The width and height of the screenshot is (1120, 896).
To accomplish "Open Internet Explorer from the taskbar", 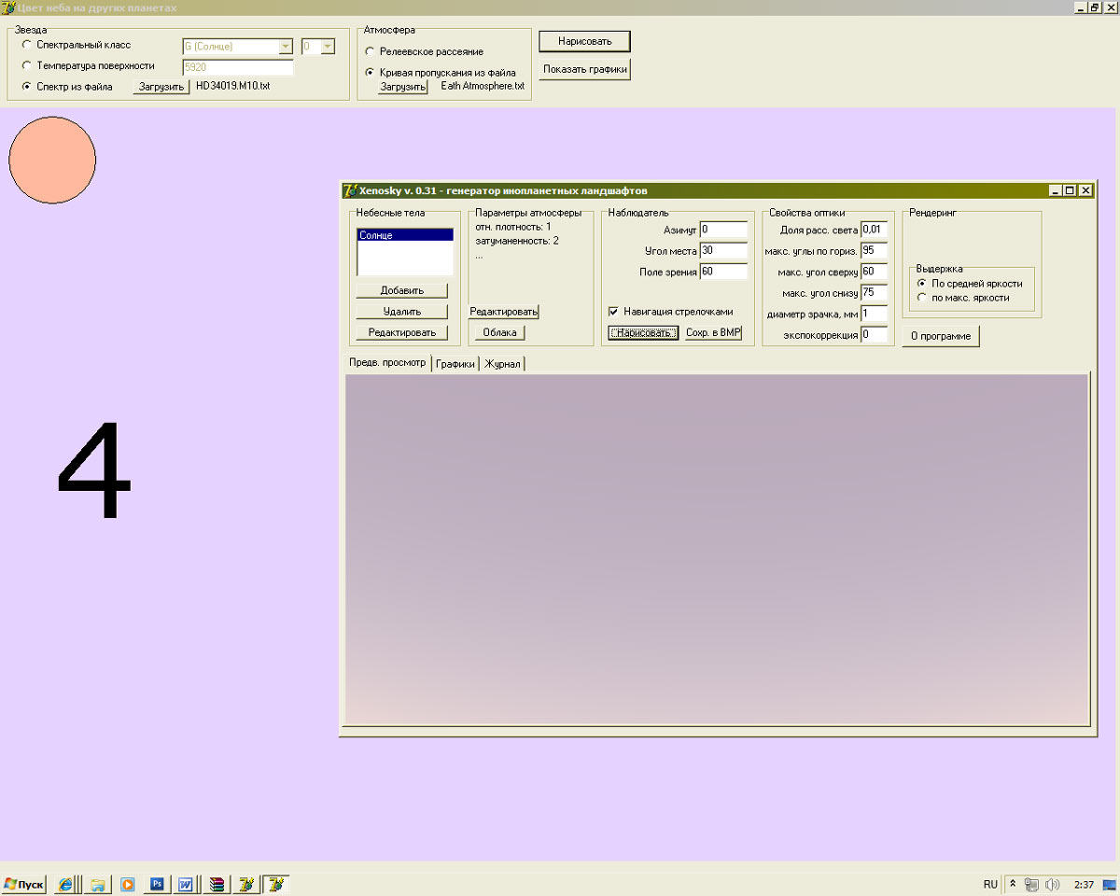I will tap(66, 884).
